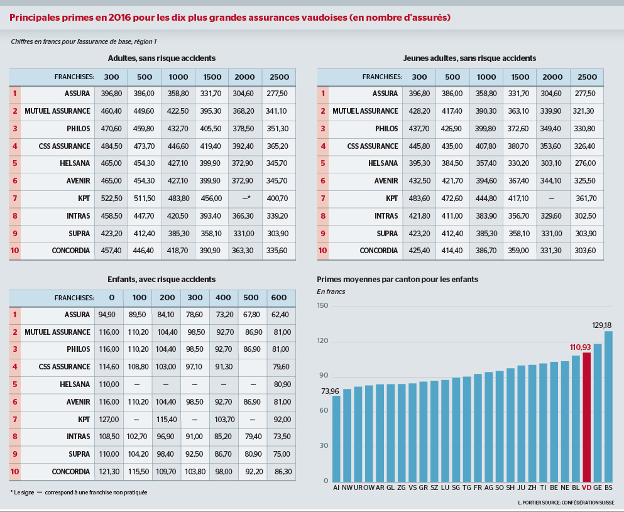The image size is (624, 512).
Task: Click the Concordia children's cell 121,30
Action: click(109, 471)
